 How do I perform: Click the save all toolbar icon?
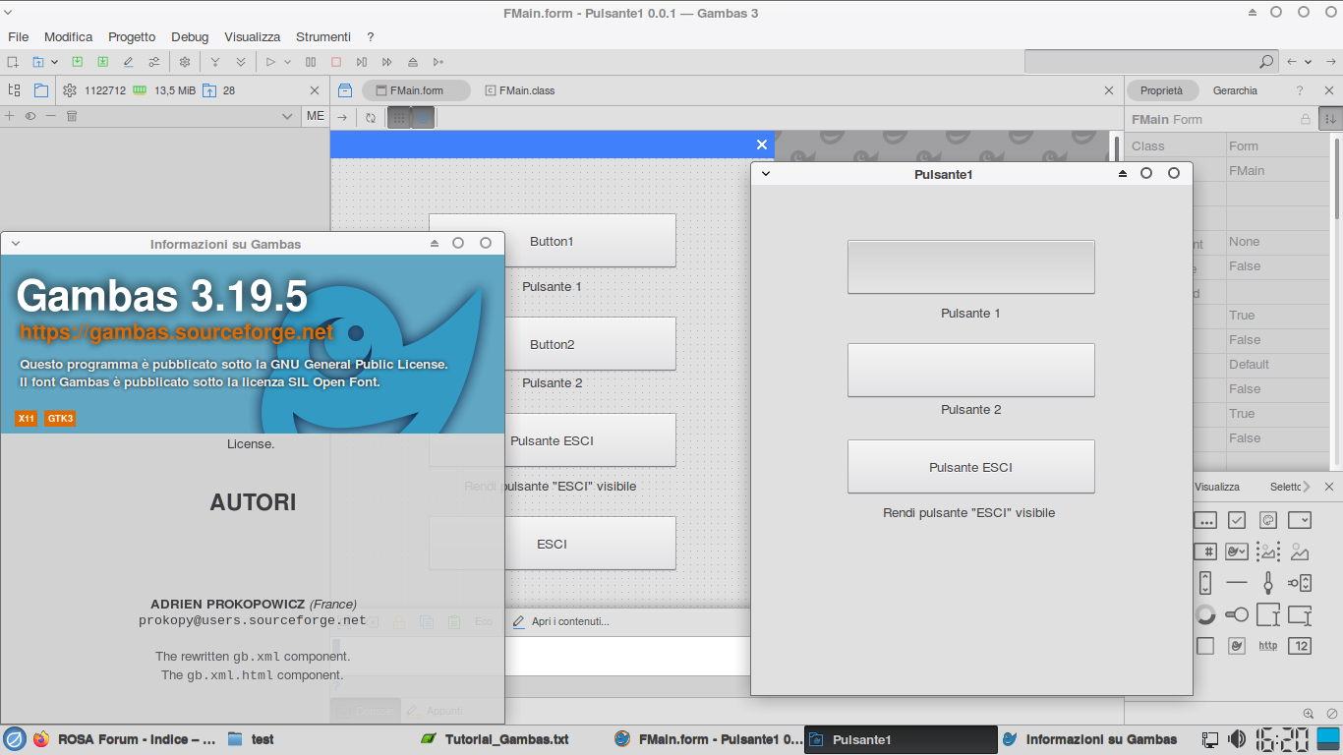(103, 62)
